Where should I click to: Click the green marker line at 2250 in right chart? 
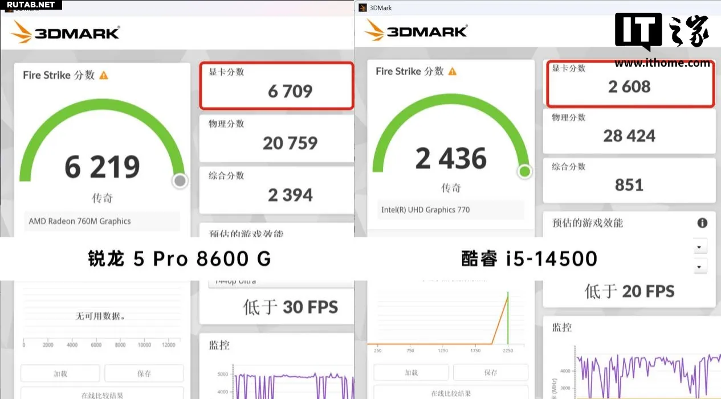(507, 318)
